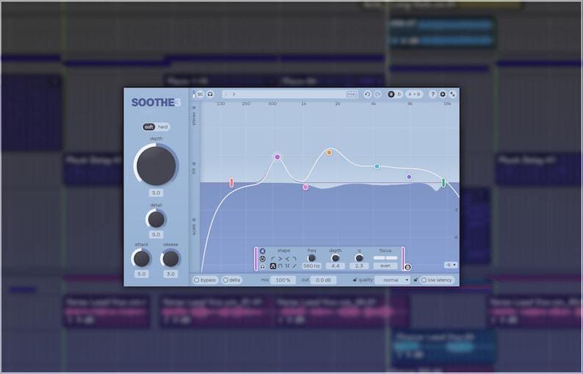
Task: Click the top toolbar headphones listen icon
Action: [210, 95]
